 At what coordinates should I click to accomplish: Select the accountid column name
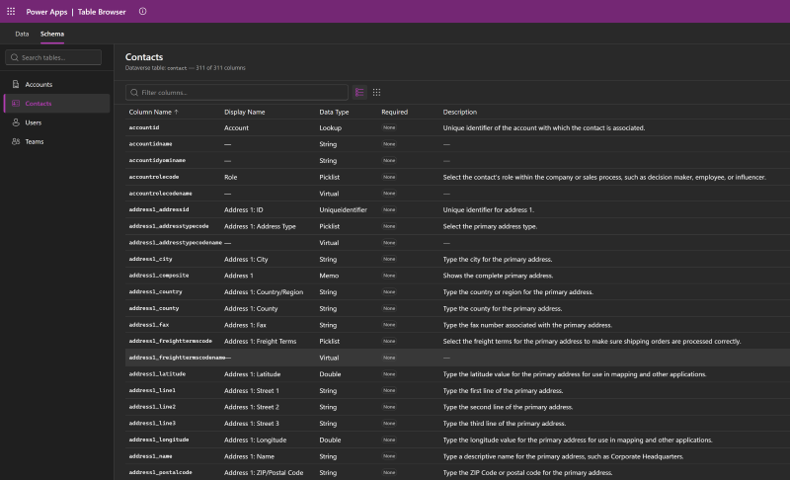click(143, 127)
